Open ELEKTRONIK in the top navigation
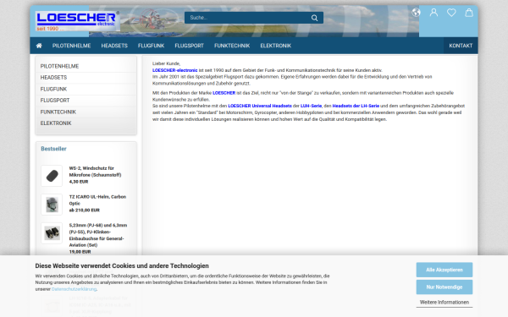 275,46
